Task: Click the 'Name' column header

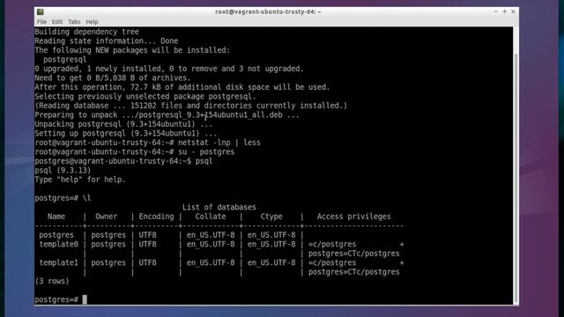Action: [56, 217]
